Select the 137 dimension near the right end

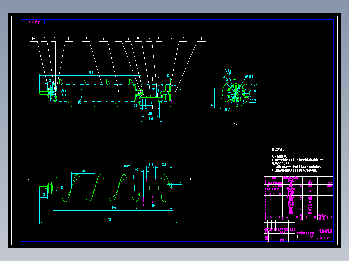pos(167,76)
